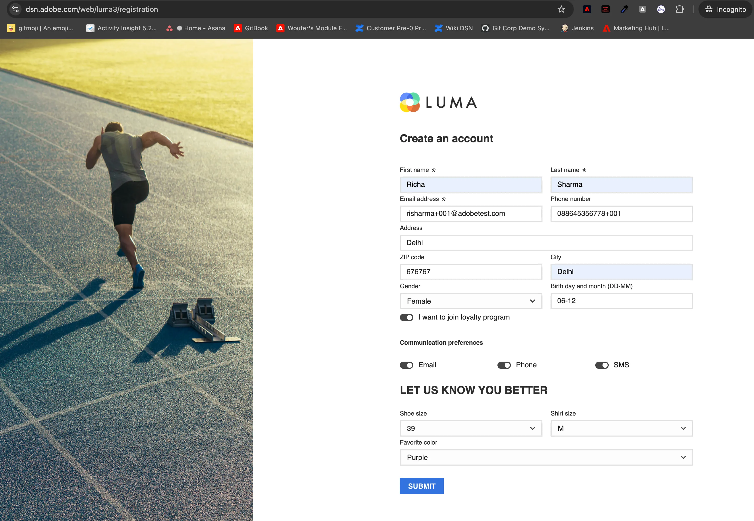The width and height of the screenshot is (754, 521).
Task: Click the Phone number input field
Action: (621, 214)
